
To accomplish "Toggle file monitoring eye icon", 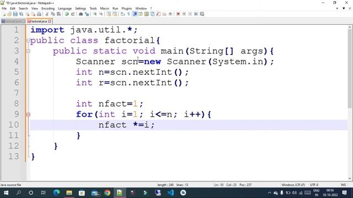I will (x=170, y=14).
